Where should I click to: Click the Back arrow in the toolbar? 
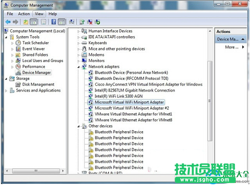click(8, 22)
